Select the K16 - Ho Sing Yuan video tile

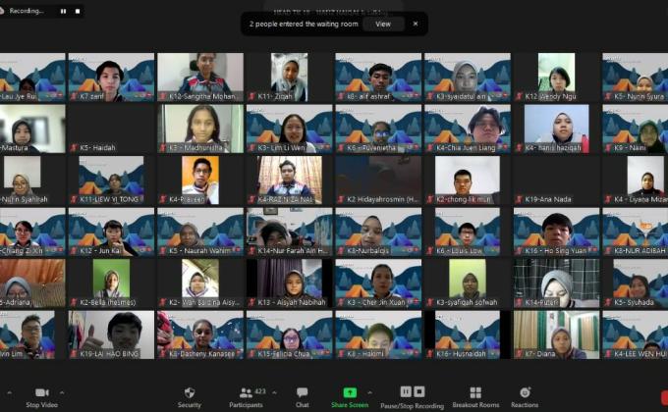(x=556, y=231)
